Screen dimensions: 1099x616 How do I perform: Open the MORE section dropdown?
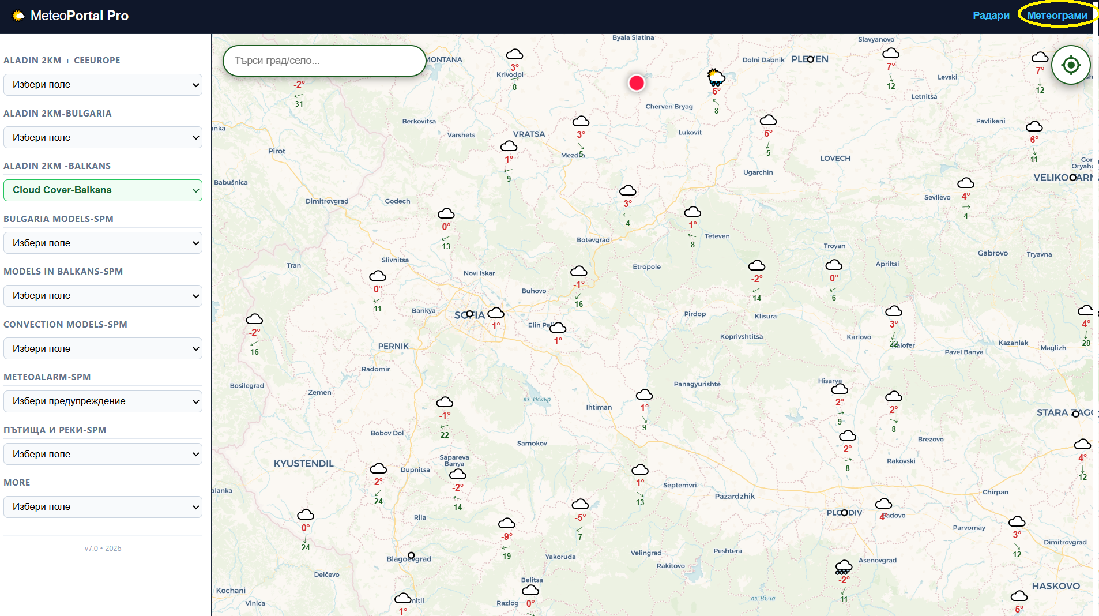[103, 507]
